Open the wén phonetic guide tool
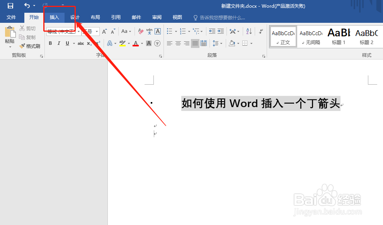383x225 pixels. pos(149,31)
